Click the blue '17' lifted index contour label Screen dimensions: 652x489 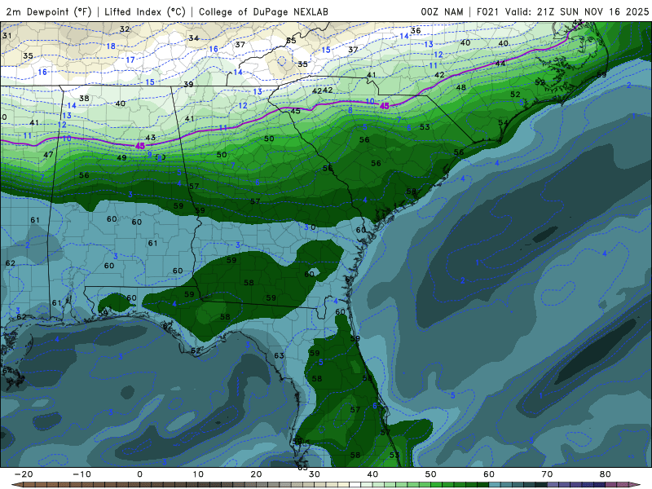[x=130, y=59]
